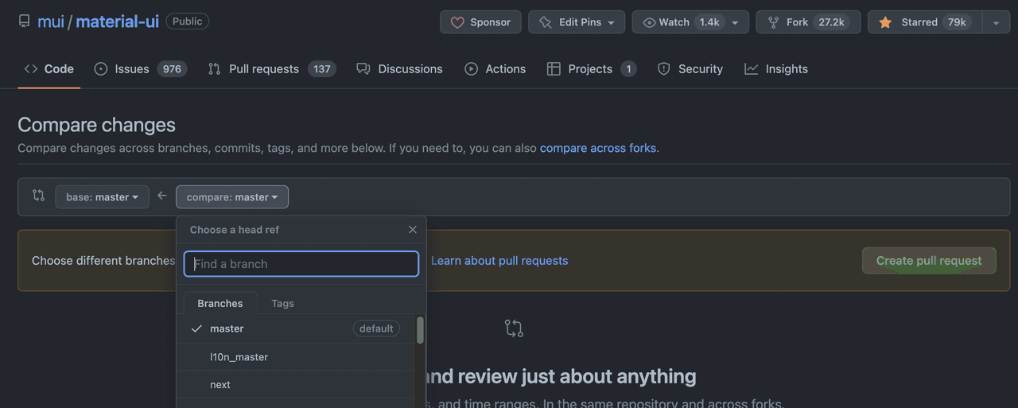1018x408 pixels.
Task: Click the Sponsor button
Action: pos(480,22)
